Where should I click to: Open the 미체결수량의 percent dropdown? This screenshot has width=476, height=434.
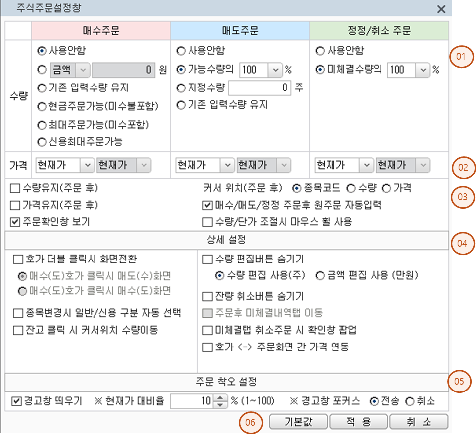point(423,70)
